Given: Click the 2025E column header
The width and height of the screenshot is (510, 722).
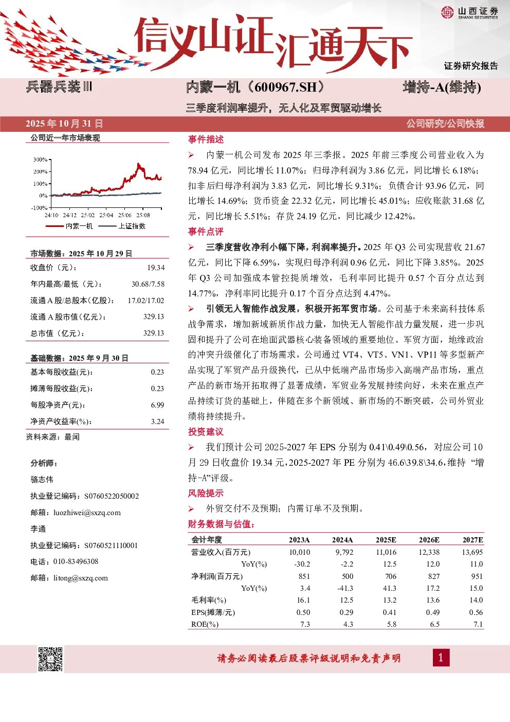Looking at the screenshot, I should pos(386,540).
